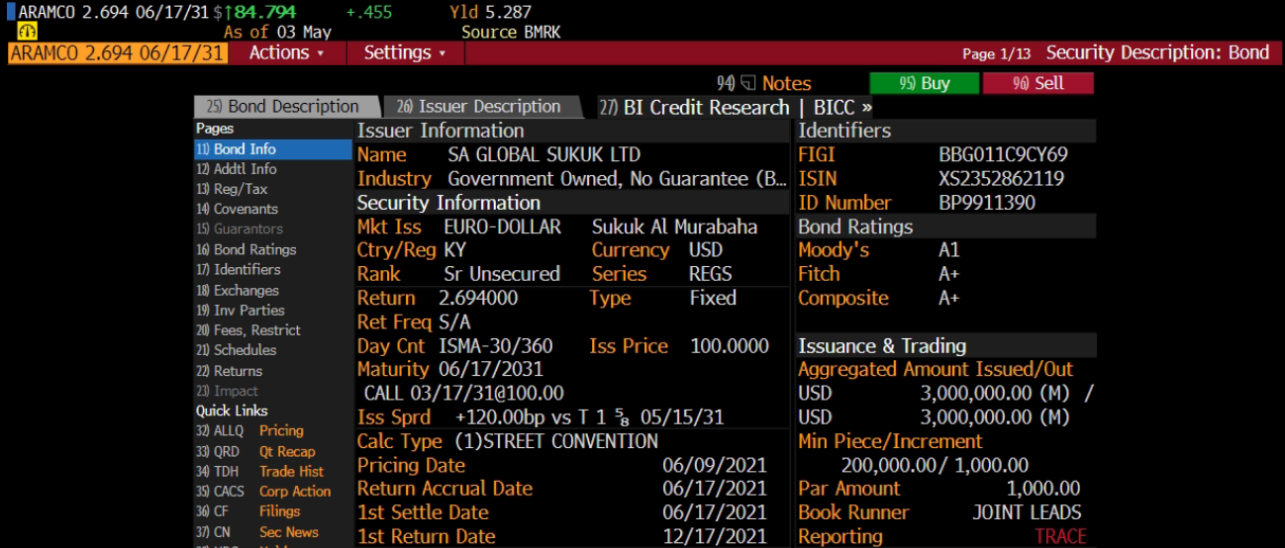Screen dimensions: 1285x548
Task: Click issuer name SA GLOBAL SUKUK LTD
Action: pos(544,155)
